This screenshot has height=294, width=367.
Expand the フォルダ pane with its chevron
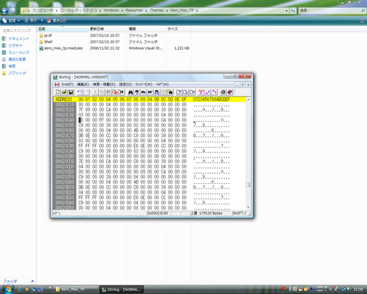[x=32, y=281]
